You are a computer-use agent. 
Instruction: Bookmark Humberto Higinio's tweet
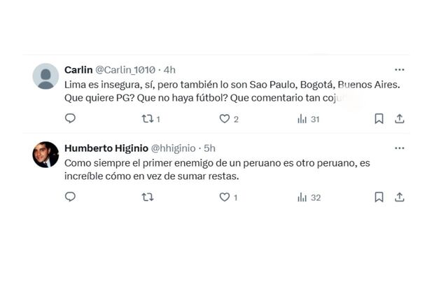[x=379, y=197]
